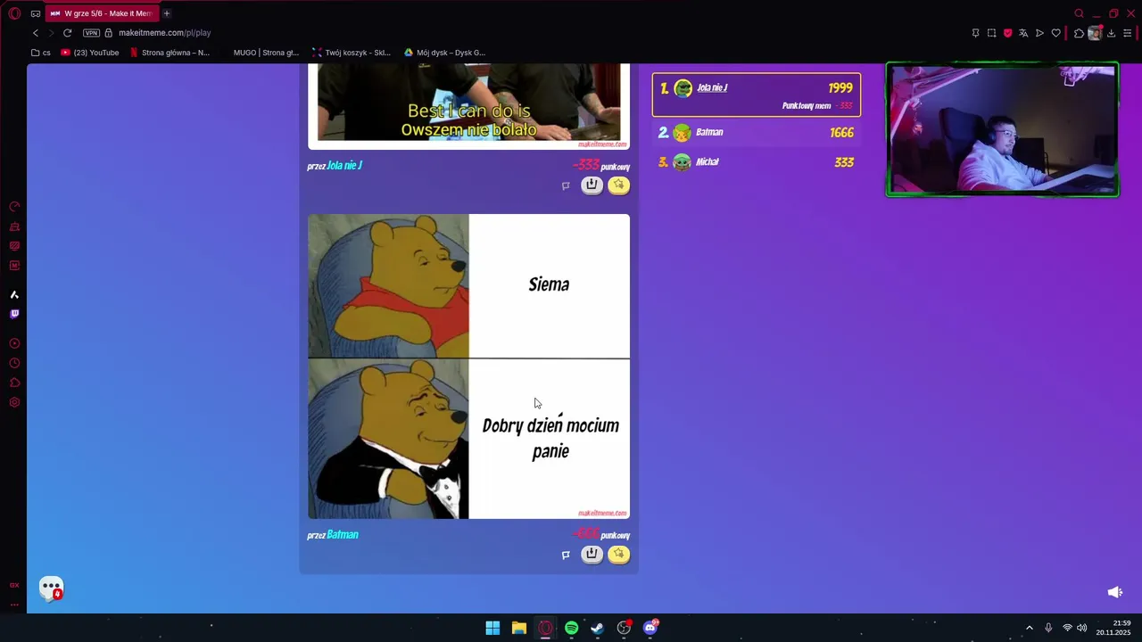The image size is (1142, 642).
Task: Download the Jola nie J meme
Action: [592, 185]
